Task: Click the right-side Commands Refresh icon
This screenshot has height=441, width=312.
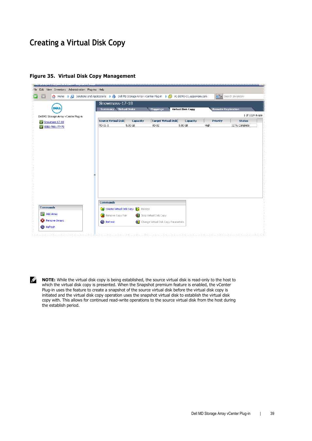Action: pos(102,222)
